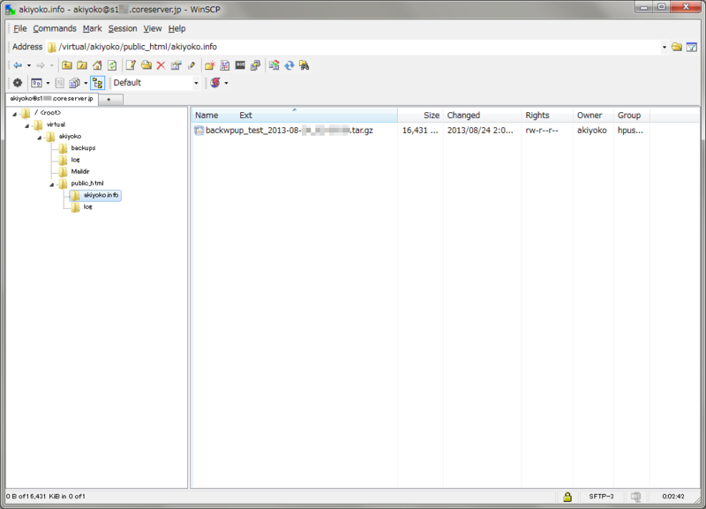This screenshot has height=509, width=706.
Task: Go to root directory icon
Action: [x=82, y=65]
